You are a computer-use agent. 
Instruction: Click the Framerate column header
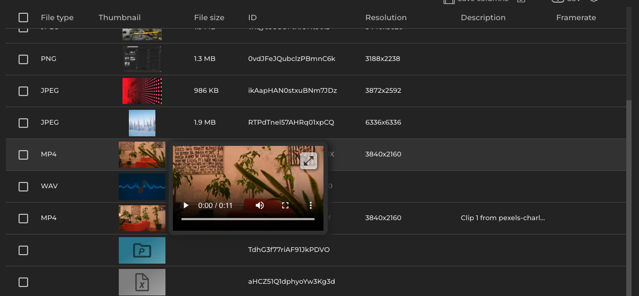click(x=576, y=18)
